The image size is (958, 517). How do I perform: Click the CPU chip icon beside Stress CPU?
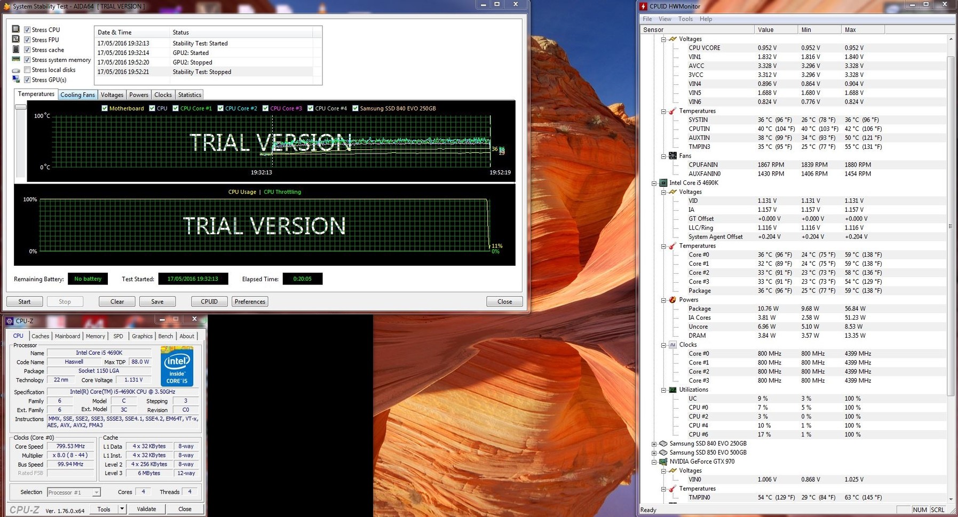[16, 29]
